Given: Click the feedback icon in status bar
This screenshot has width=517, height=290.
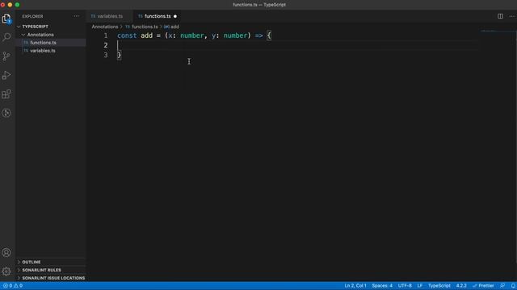Looking at the screenshot, I should tap(502, 286).
